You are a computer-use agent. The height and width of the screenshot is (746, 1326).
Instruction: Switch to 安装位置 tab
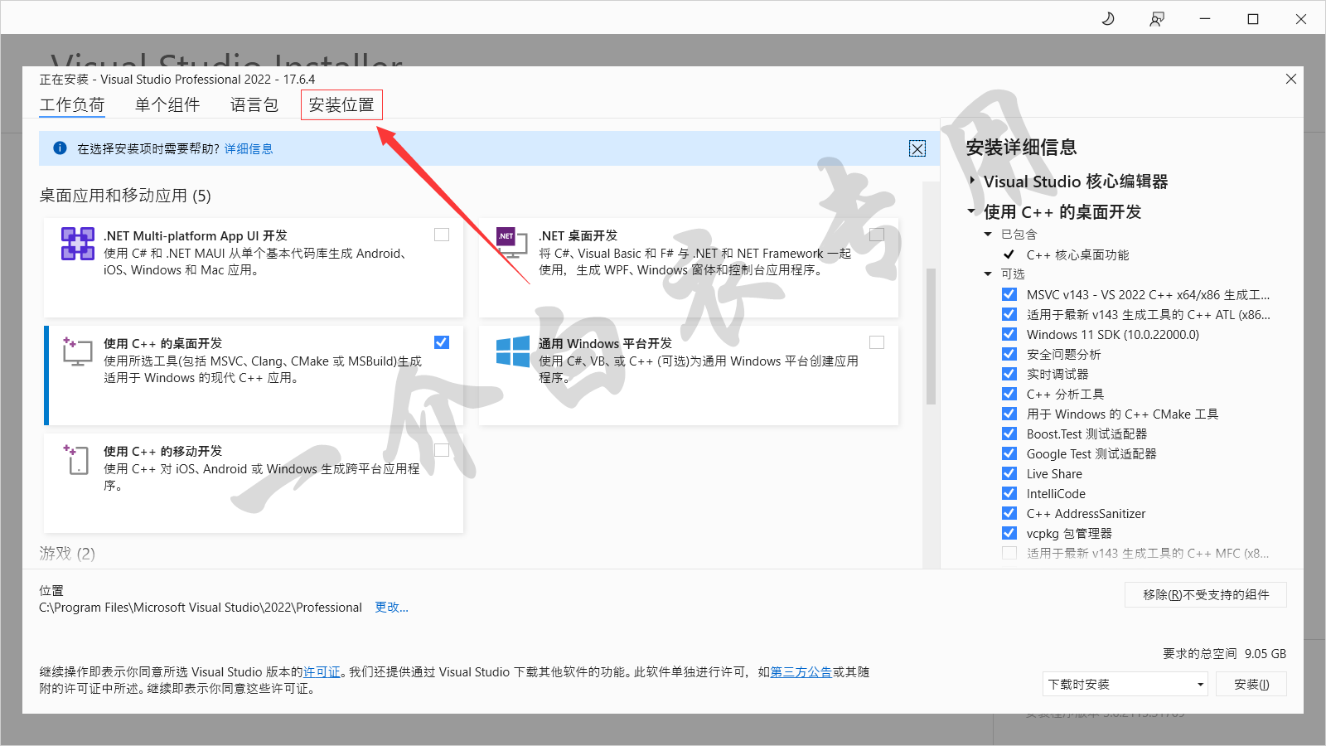[341, 105]
